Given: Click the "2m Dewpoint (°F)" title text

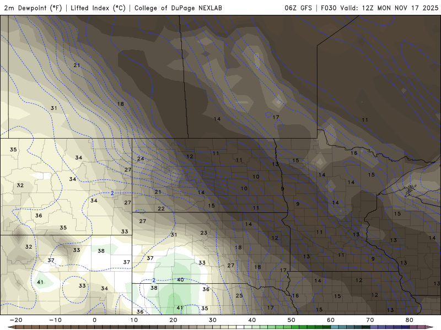Looking at the screenshot, I should [33, 8].
